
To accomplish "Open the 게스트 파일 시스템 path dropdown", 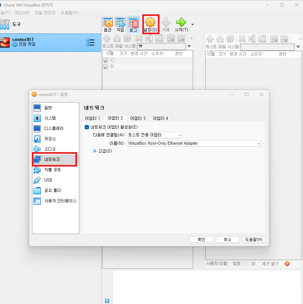I will pos(298,47).
